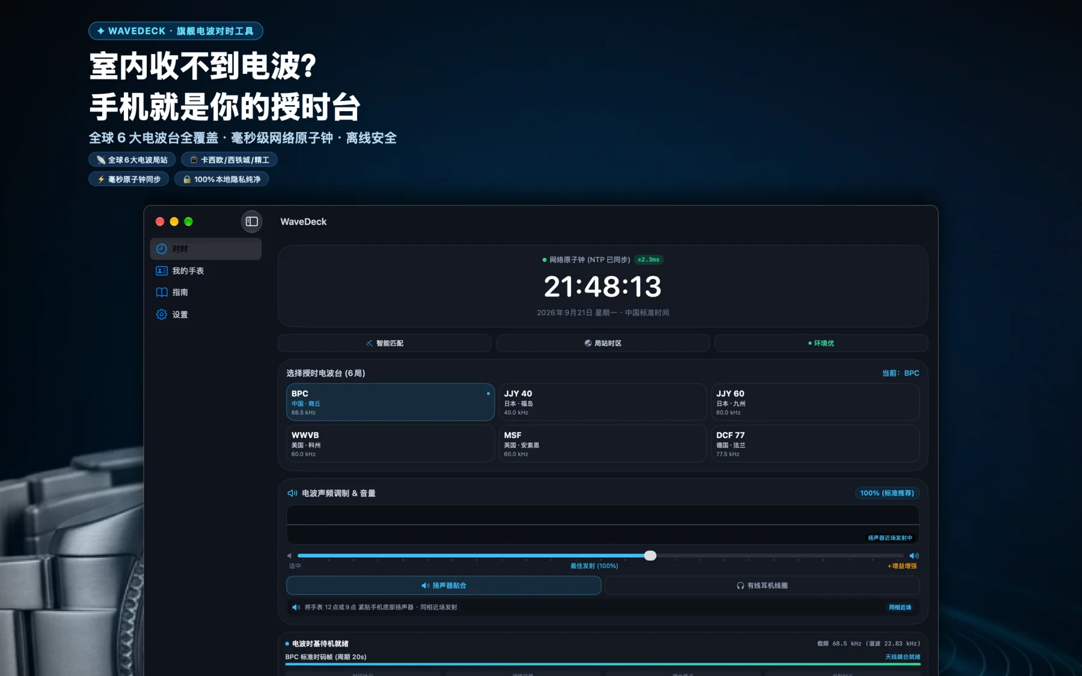Click the 全球6大电波局站 feature tag
The height and width of the screenshot is (676, 1082).
(x=132, y=160)
